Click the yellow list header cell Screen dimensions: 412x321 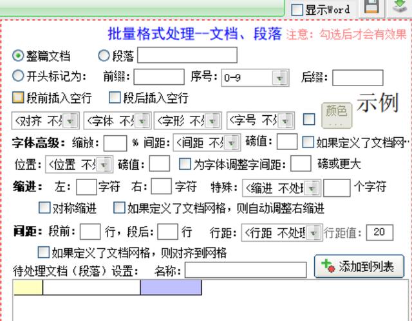coord(28,288)
